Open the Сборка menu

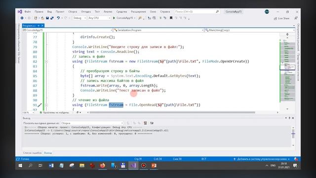pyautogui.click(x=73, y=12)
